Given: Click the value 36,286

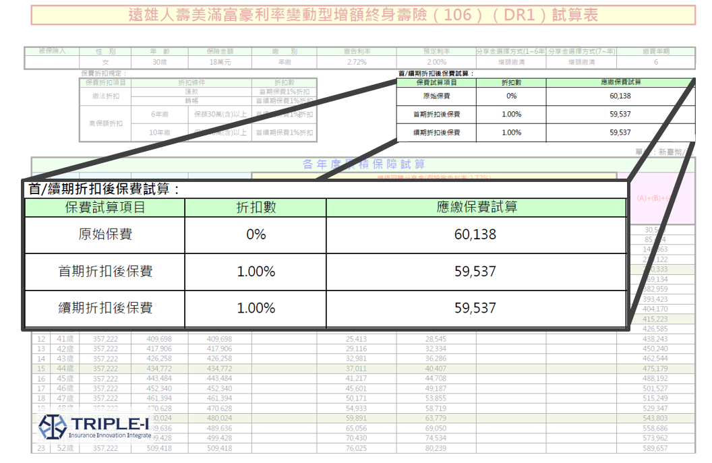Looking at the screenshot, I should [x=436, y=359].
